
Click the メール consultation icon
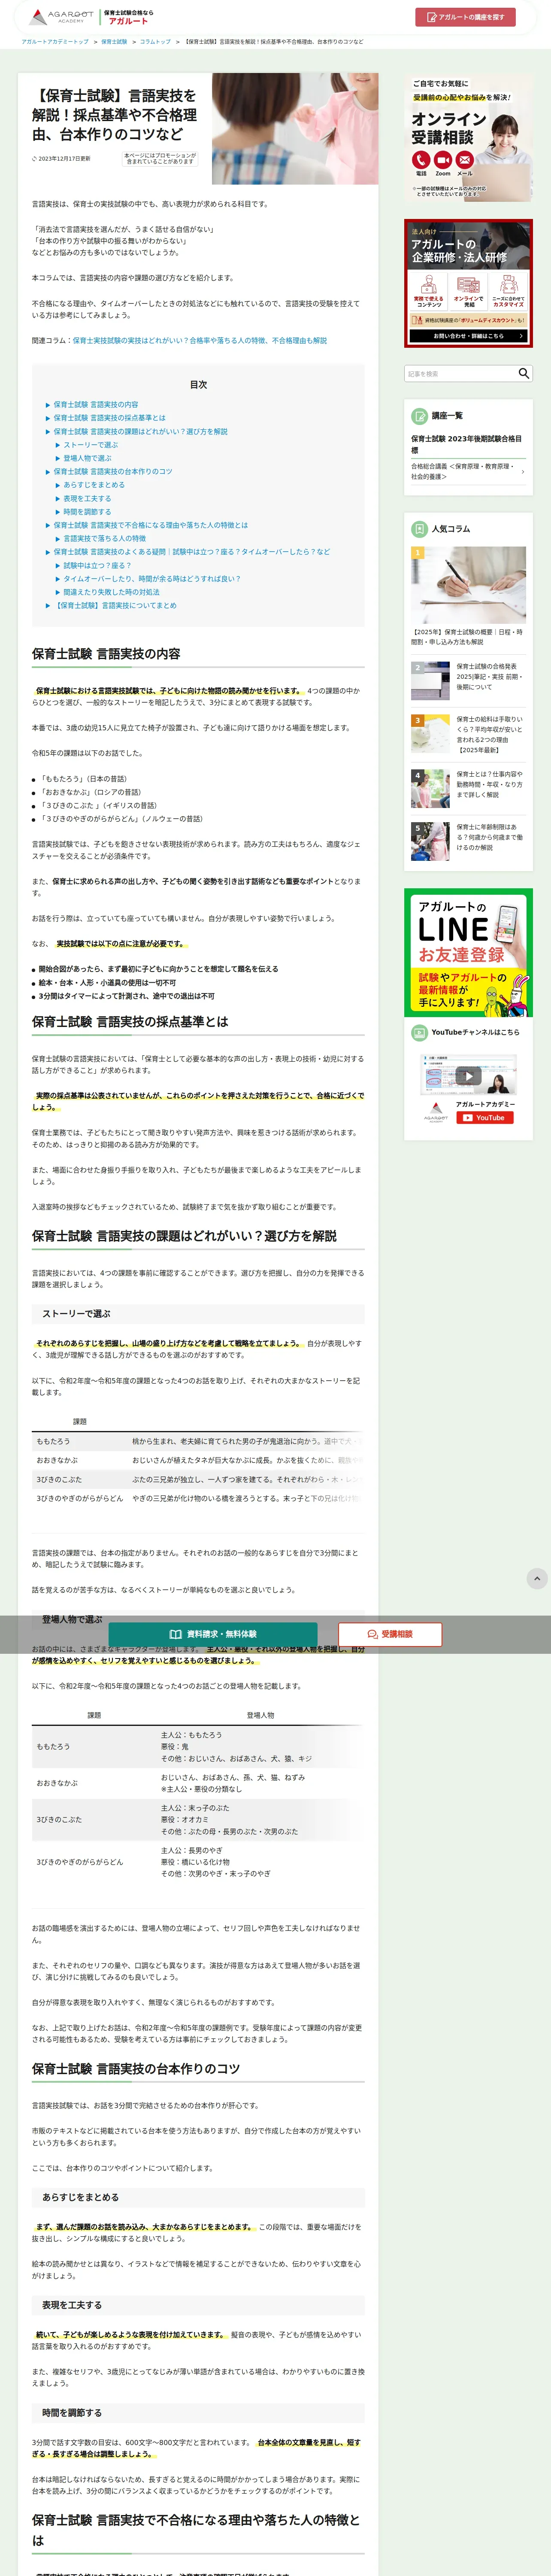coord(465,160)
